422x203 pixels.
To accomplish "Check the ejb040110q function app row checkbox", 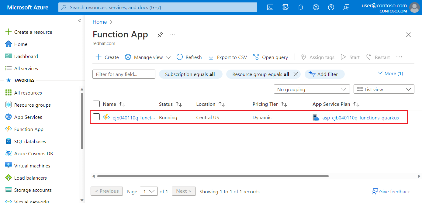I will coord(96,117).
